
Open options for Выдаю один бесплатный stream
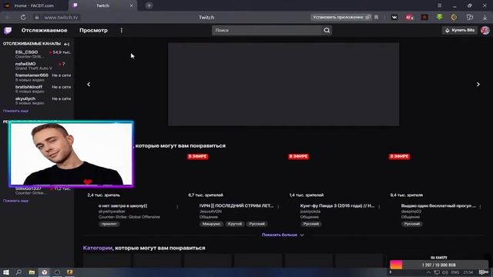(x=480, y=207)
